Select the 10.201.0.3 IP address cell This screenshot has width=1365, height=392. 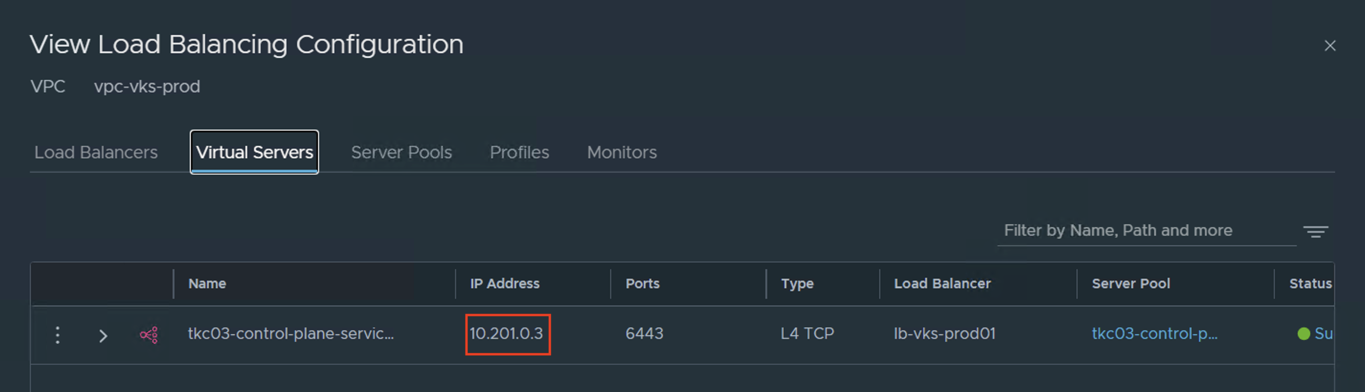point(507,333)
